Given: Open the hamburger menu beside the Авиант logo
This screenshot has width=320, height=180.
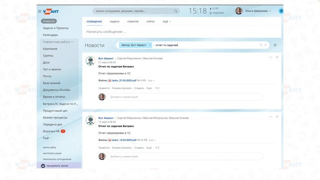Looking at the screenshot, I should click(x=39, y=11).
